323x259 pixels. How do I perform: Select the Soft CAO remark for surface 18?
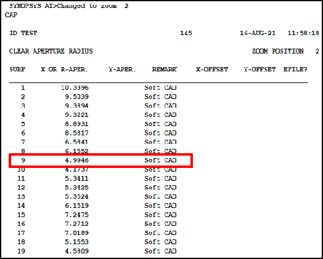(160, 242)
